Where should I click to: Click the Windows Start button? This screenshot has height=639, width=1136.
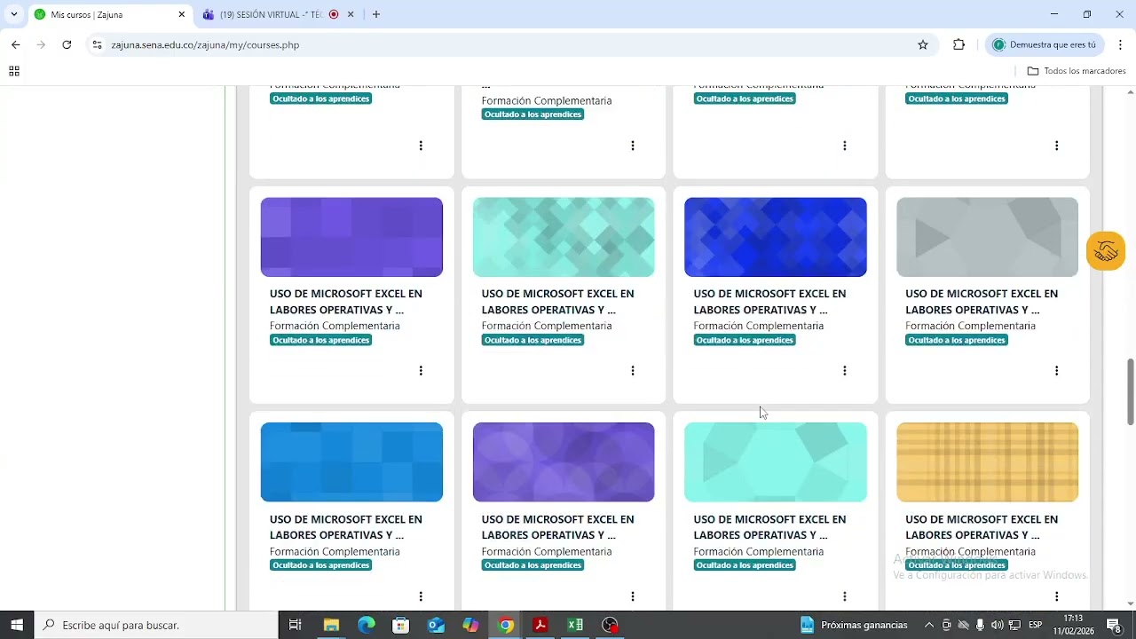tap(17, 625)
